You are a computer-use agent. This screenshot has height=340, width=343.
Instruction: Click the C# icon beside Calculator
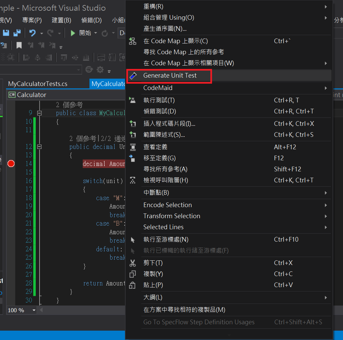tap(12, 95)
